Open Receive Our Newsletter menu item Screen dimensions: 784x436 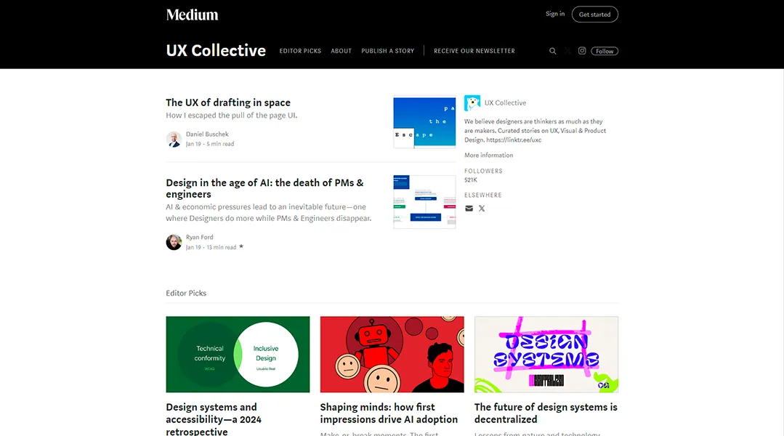[474, 51]
